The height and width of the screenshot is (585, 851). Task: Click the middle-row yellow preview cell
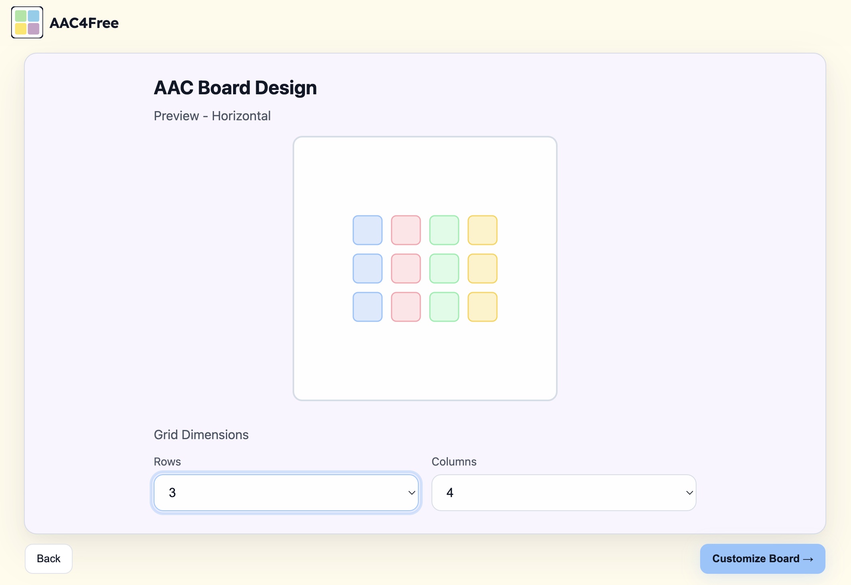(483, 269)
